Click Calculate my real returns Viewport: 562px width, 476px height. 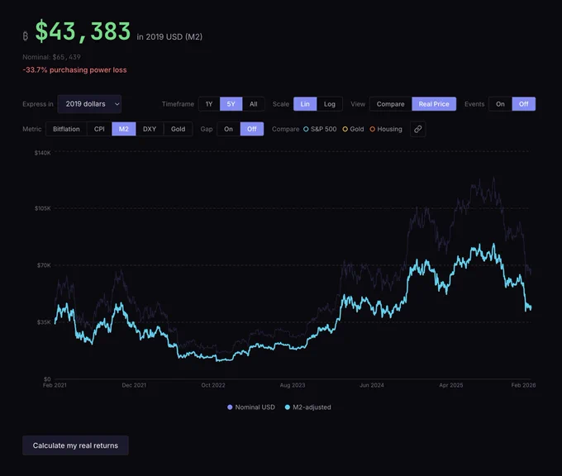tap(75, 445)
